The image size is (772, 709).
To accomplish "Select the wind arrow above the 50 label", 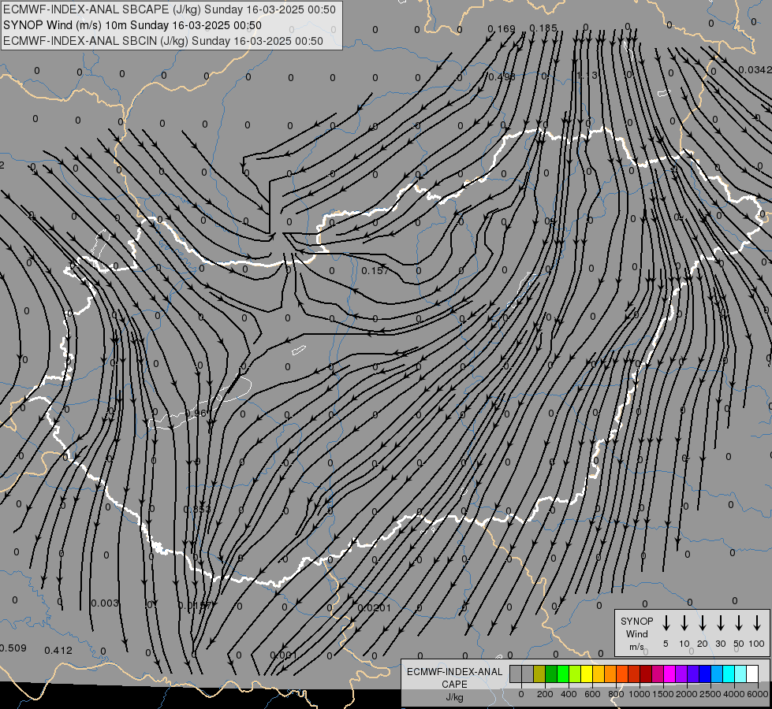I will click(739, 623).
